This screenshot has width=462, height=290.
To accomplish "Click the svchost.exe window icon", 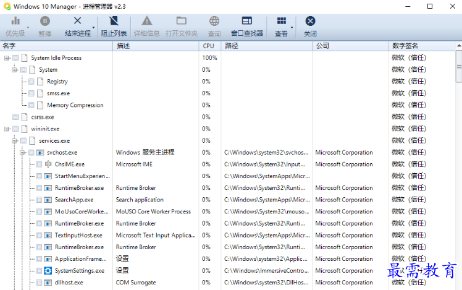I will [40, 153].
